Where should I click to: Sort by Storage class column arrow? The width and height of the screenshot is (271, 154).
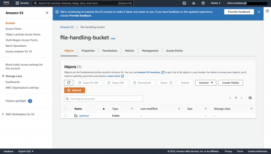[x=251, y=109]
